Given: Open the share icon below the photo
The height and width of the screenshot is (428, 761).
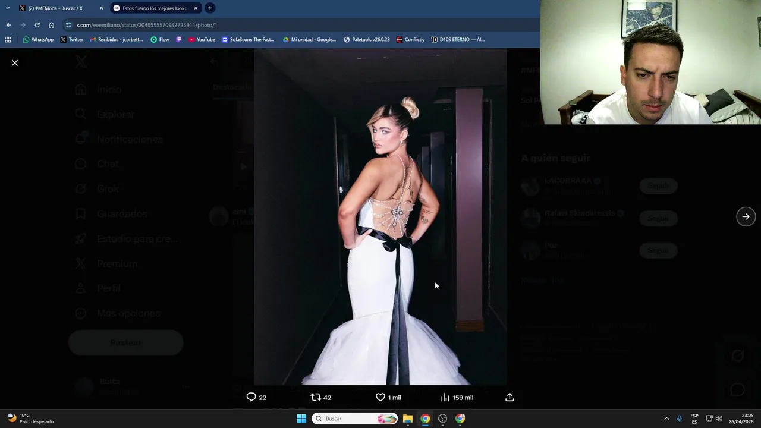Looking at the screenshot, I should (510, 397).
